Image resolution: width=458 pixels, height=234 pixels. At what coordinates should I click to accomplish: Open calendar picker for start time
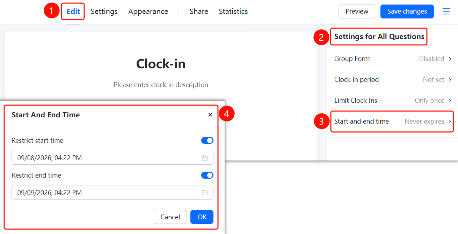click(x=205, y=158)
